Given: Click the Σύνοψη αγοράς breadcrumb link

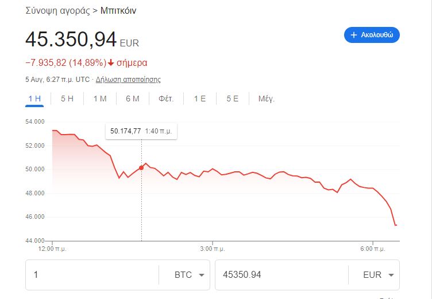Looking at the screenshot, I should (57, 11).
